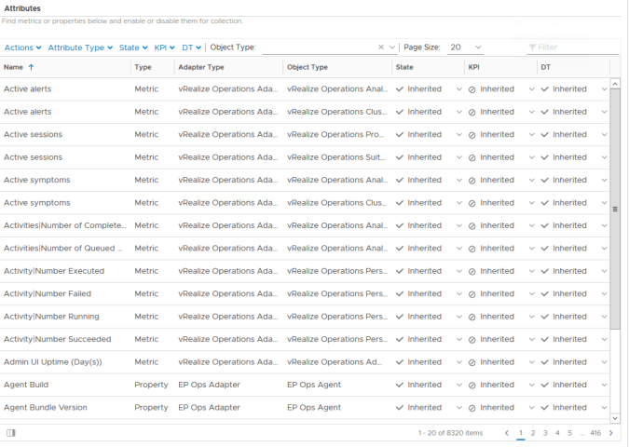The image size is (629, 447).
Task: Clear the Object Type field with X
Action: pyautogui.click(x=381, y=47)
